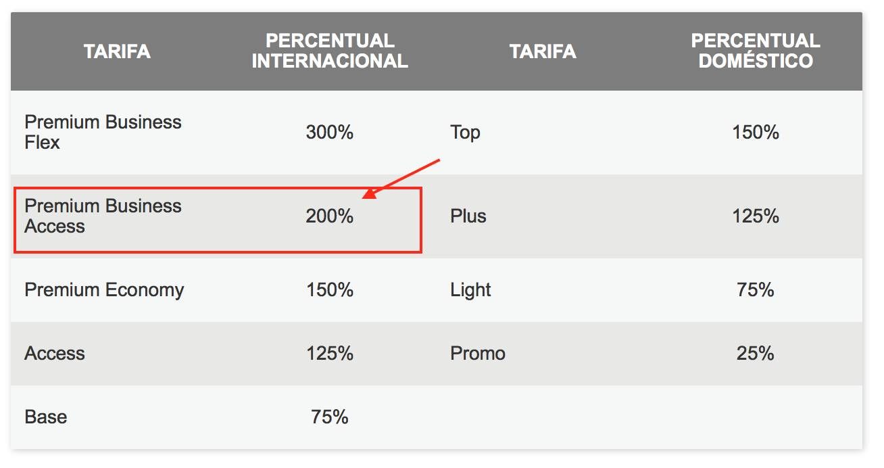The image size is (884, 468).
Task: Click the Access tarifa row label
Action: pyautogui.click(x=55, y=354)
